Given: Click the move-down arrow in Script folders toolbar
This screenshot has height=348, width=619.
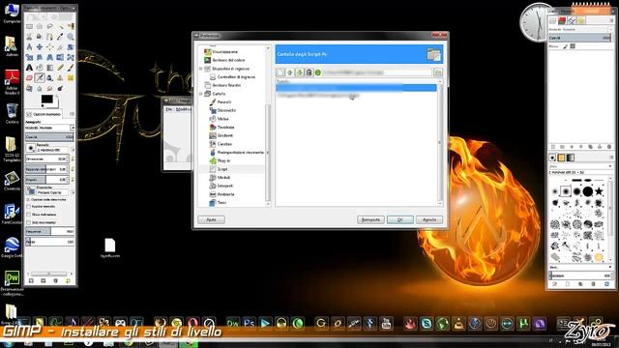Looking at the screenshot, I should point(299,72).
